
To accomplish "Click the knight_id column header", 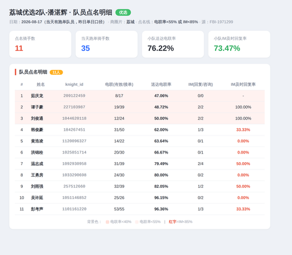I will tap(74, 85).
